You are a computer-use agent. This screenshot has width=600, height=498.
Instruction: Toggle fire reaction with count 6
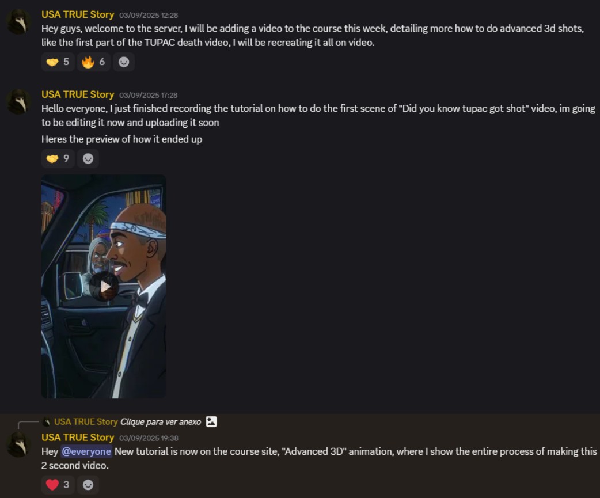[94, 62]
